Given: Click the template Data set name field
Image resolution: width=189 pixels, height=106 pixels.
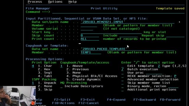Looking at the screenshot, I should 128,49.
